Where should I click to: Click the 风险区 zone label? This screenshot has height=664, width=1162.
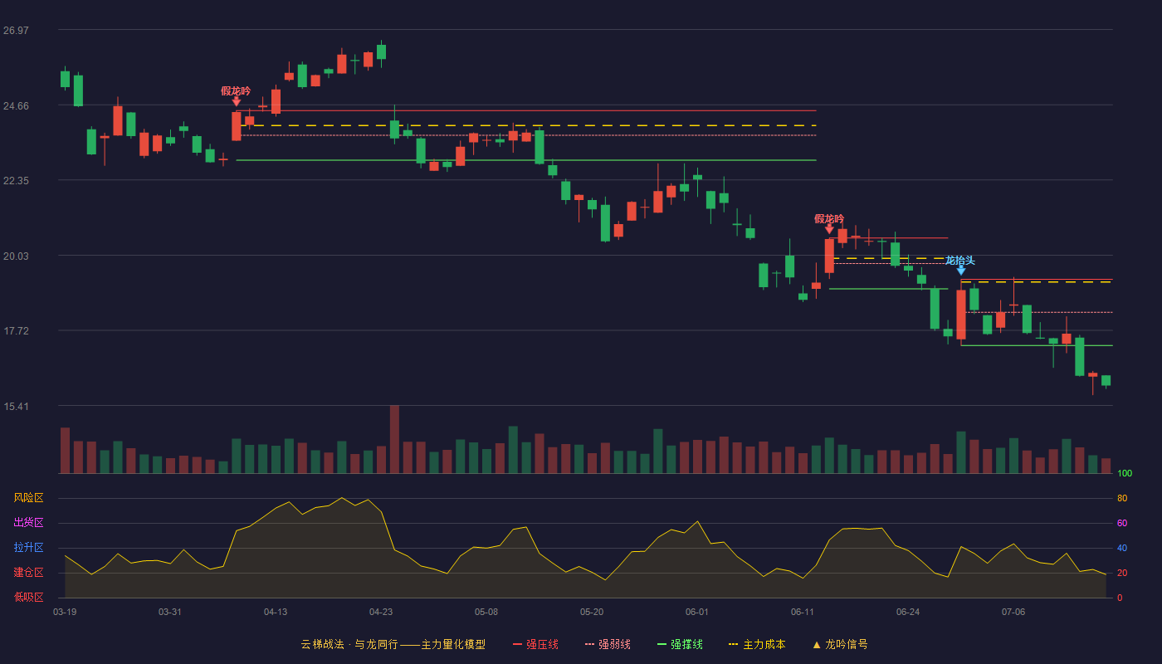pos(28,498)
